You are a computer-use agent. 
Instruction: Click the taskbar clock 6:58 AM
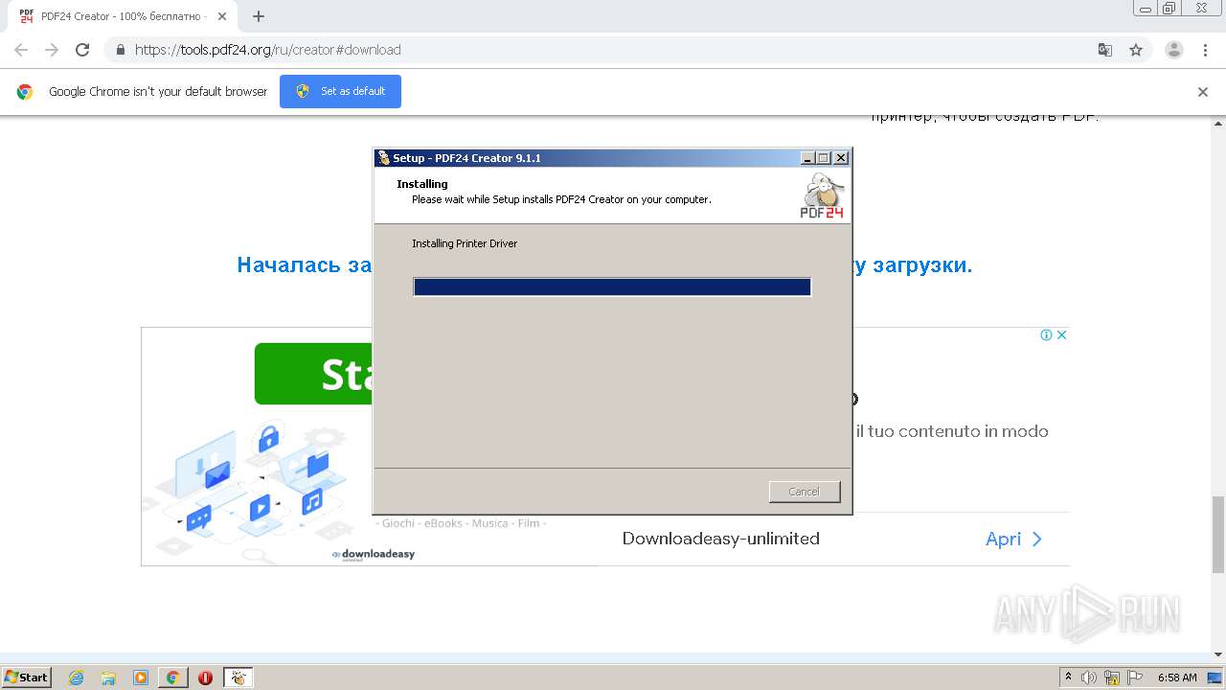tap(1177, 678)
